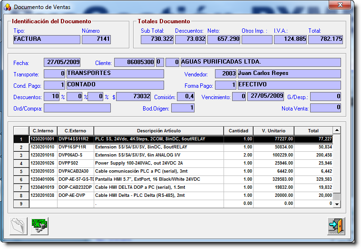Click the client name AGUAS PURIFICADAS LTDA.
Screen dimensions: 361x249
(261, 62)
